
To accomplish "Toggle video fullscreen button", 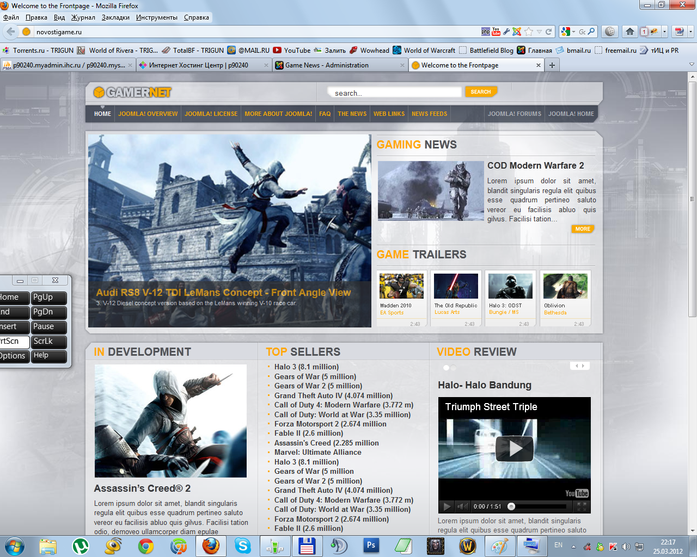I will [x=582, y=506].
